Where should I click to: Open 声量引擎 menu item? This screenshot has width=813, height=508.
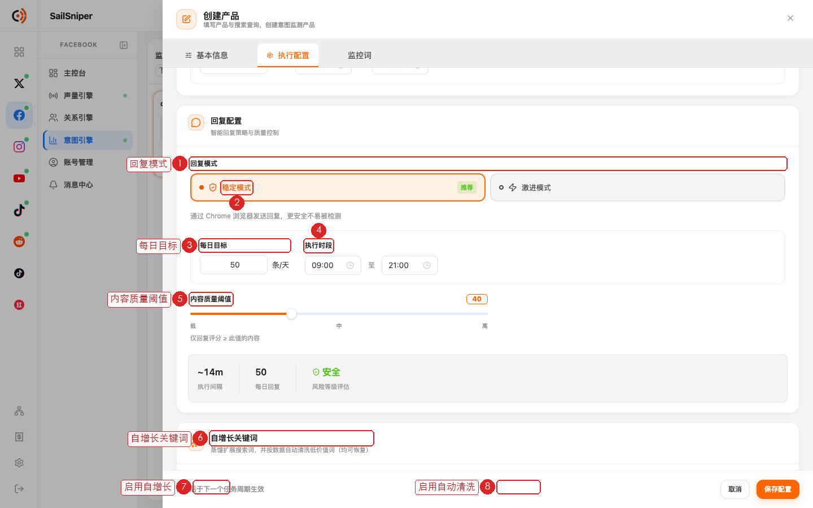click(x=88, y=95)
